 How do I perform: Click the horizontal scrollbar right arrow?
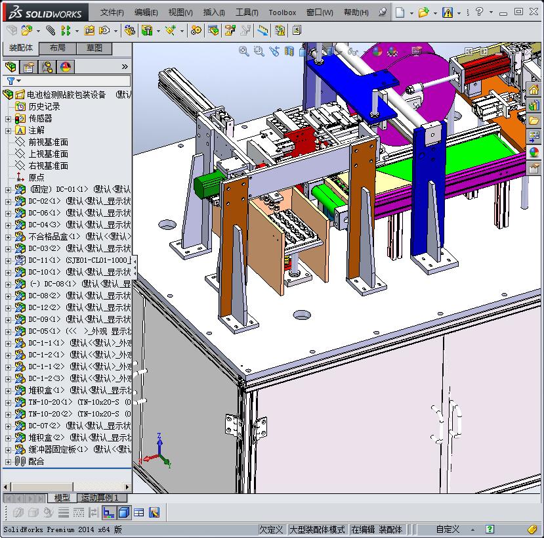tap(127, 487)
